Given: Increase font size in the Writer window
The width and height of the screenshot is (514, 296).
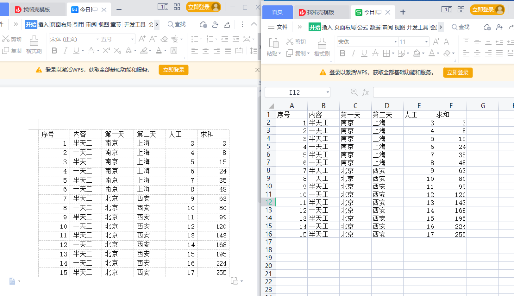Looking at the screenshot, I should click(x=142, y=39).
